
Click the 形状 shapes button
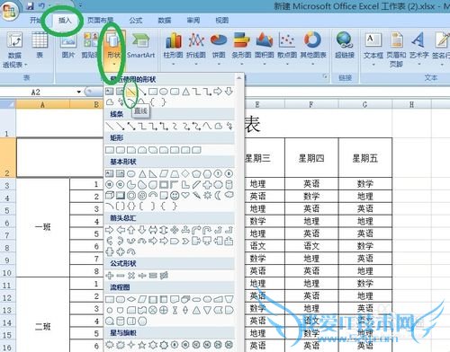pos(113,48)
